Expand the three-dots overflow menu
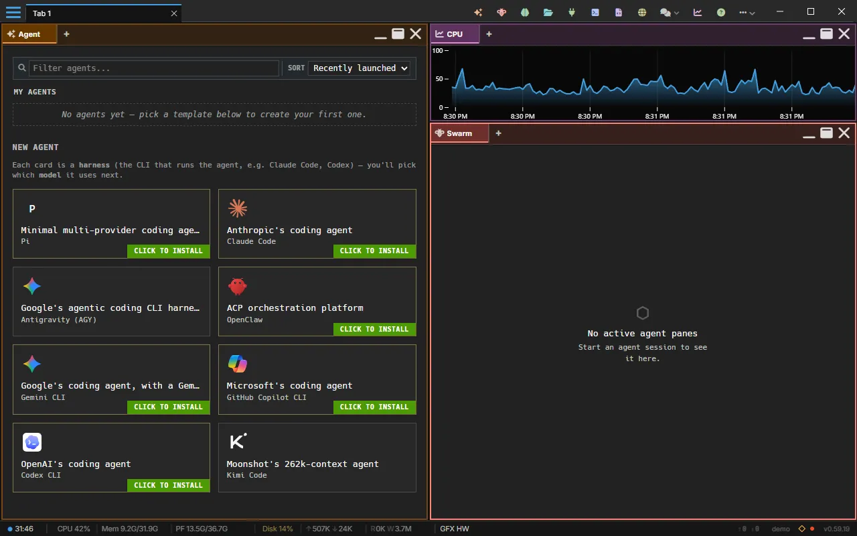Screen dimensions: 857x536 [747, 13]
